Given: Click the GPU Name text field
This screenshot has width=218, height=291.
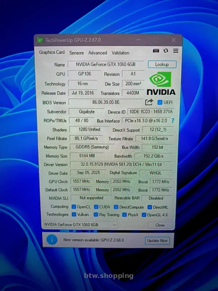Looking at the screenshot, I should point(106,64).
